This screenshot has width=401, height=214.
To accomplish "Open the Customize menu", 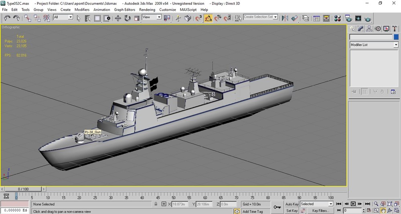I will [x=168, y=10].
